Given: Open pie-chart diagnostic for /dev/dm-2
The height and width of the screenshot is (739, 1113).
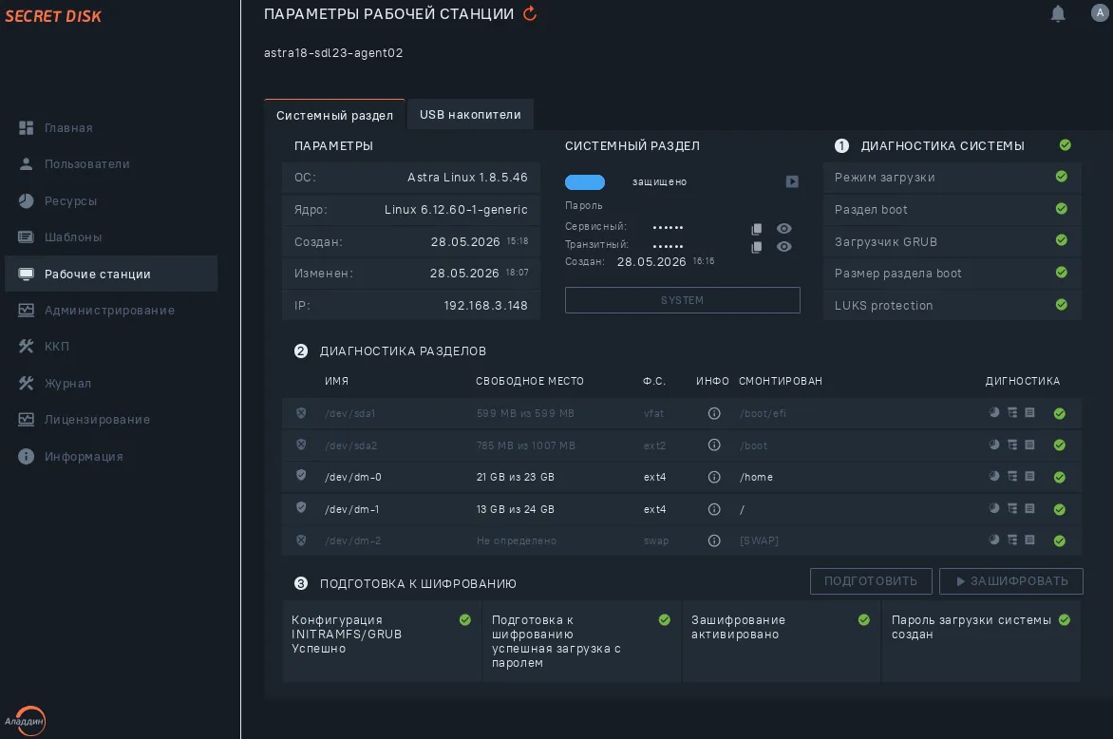Looking at the screenshot, I should (x=993, y=540).
